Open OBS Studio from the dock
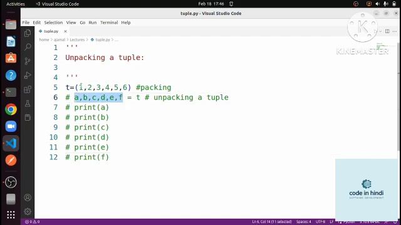This screenshot has height=225, width=401. 11,182
